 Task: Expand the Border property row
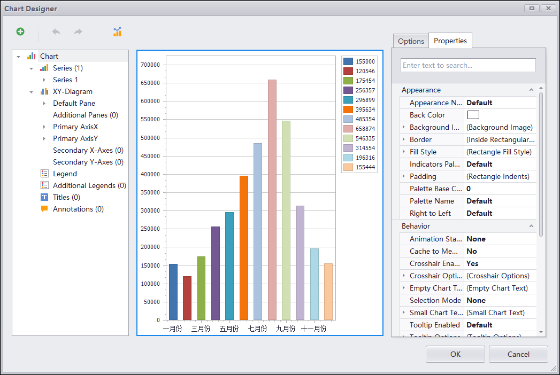pos(404,139)
